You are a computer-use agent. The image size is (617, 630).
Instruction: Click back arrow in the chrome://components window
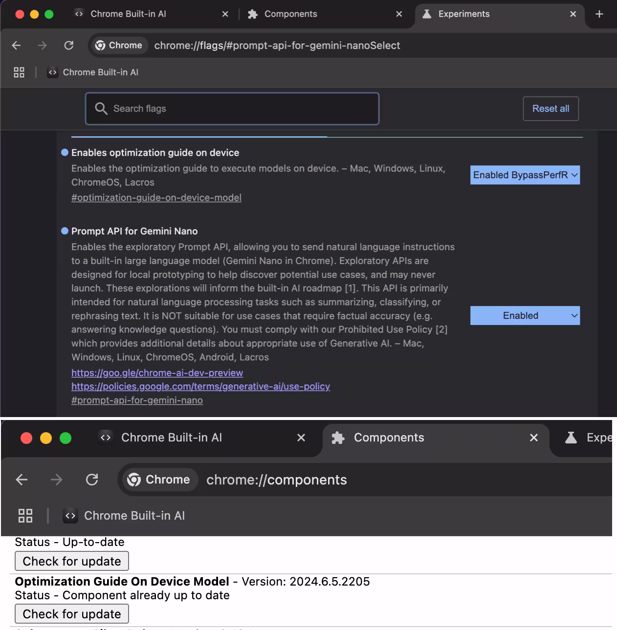pos(22,480)
